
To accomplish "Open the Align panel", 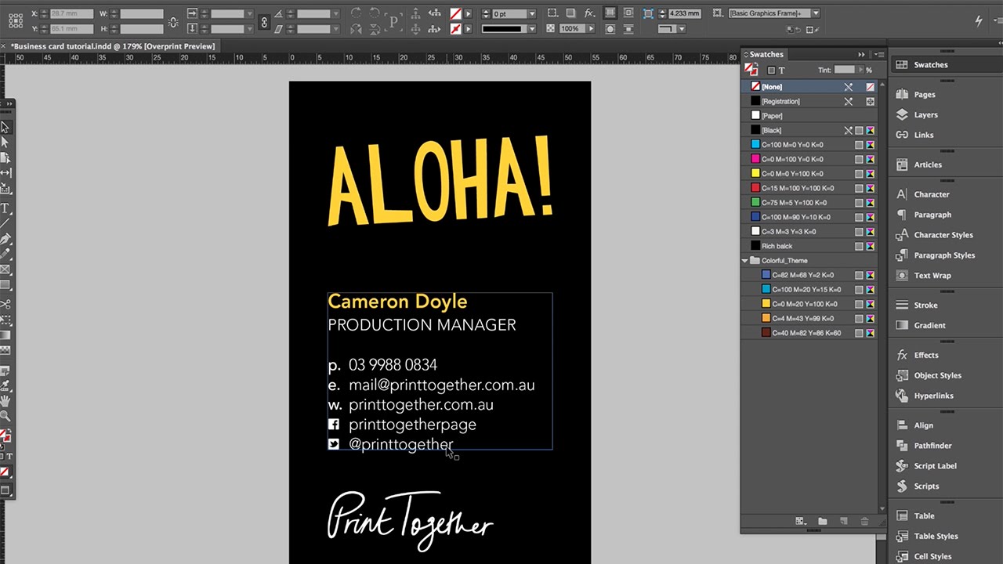I will click(923, 426).
